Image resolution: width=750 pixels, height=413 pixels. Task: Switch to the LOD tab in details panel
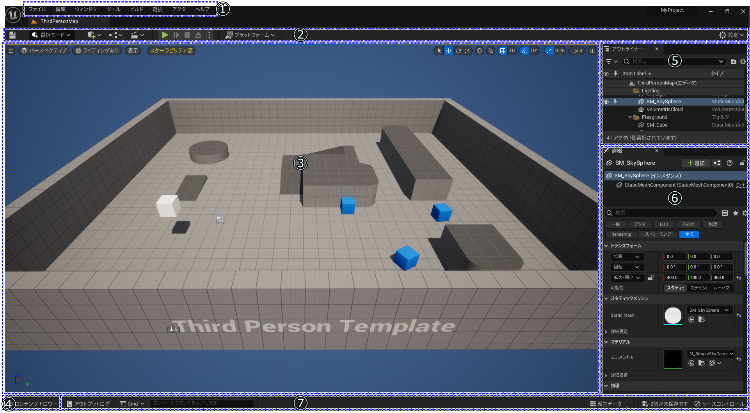click(x=664, y=224)
